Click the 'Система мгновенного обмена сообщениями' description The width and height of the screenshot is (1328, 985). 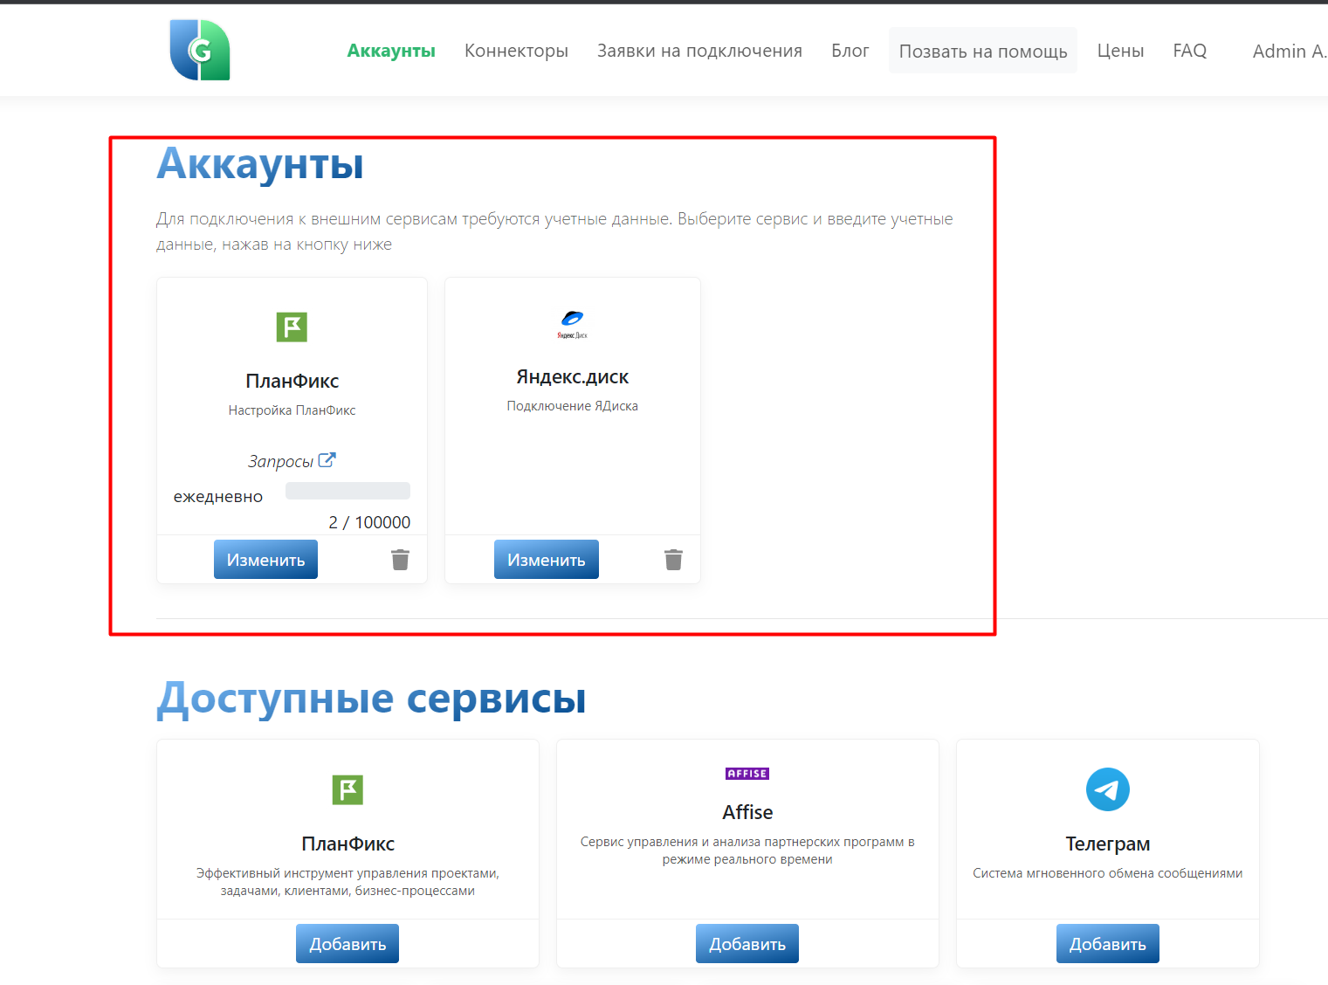pos(1108,873)
